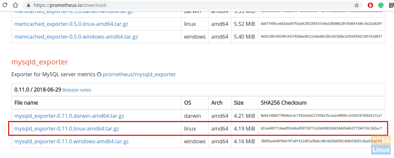Image resolution: width=394 pixels, height=158 pixels.
Task: Click the secure padlock icon in address bar
Action: pos(28,6)
